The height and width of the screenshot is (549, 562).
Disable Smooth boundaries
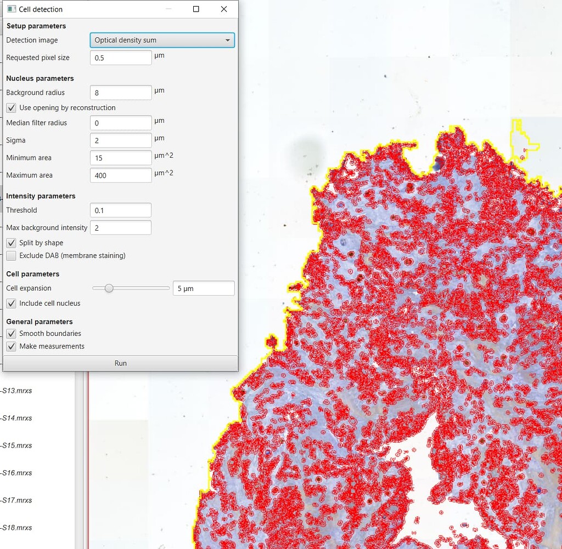11,333
